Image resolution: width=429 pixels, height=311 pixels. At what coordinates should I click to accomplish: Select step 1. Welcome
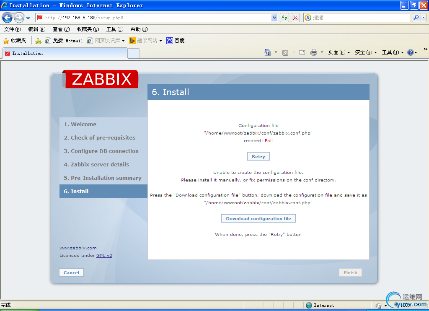click(80, 124)
